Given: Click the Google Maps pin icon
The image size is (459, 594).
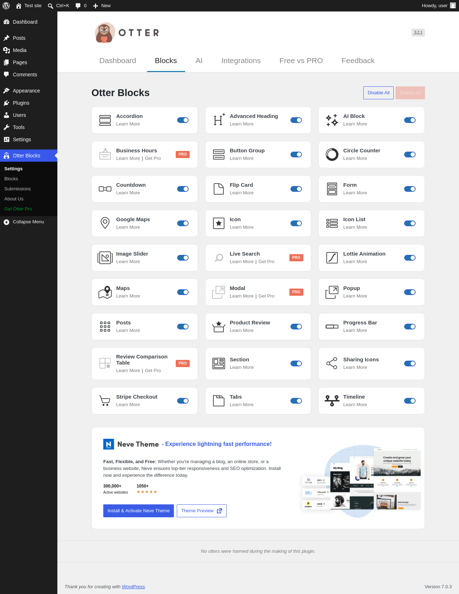Looking at the screenshot, I should 105,223.
